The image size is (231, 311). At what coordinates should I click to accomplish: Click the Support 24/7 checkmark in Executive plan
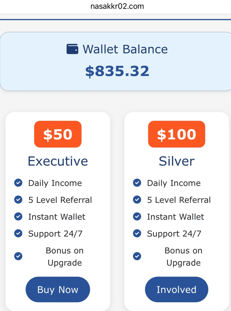(18, 233)
